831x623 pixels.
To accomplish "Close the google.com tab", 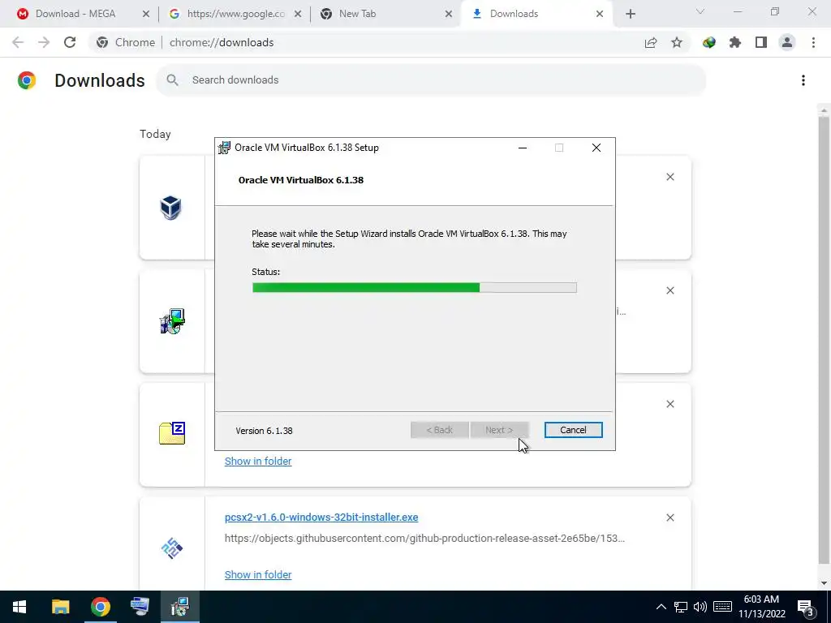I will pos(298,15).
